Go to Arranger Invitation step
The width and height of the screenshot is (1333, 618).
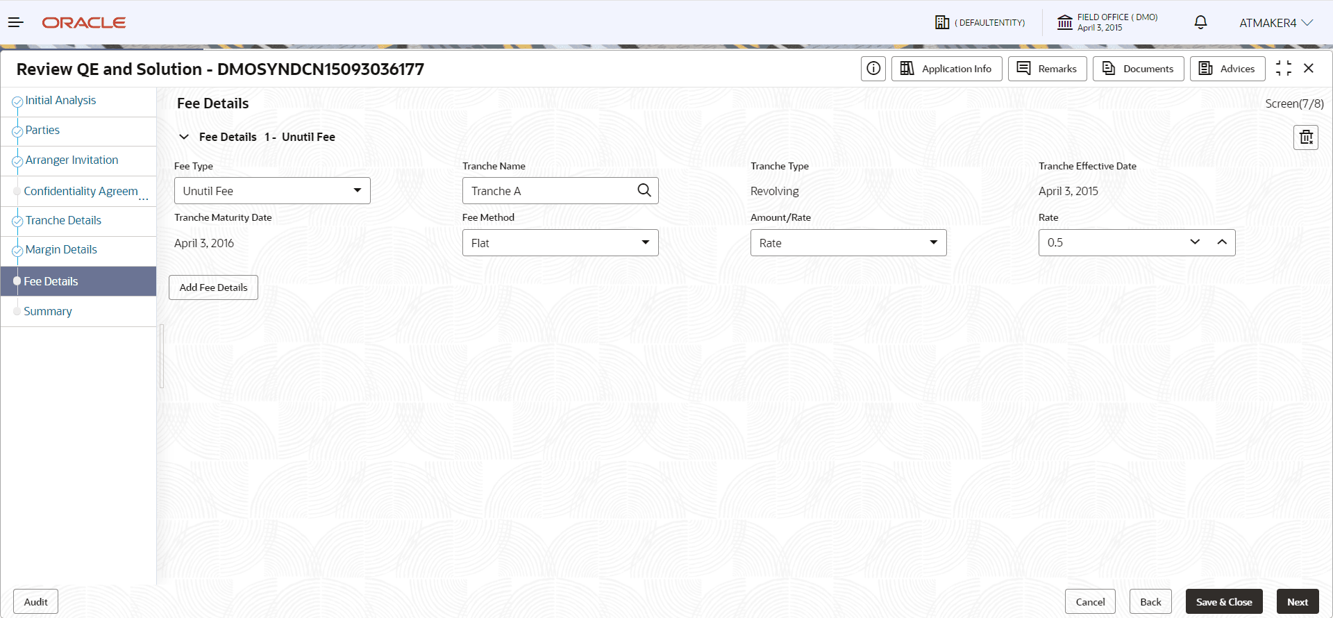click(72, 160)
